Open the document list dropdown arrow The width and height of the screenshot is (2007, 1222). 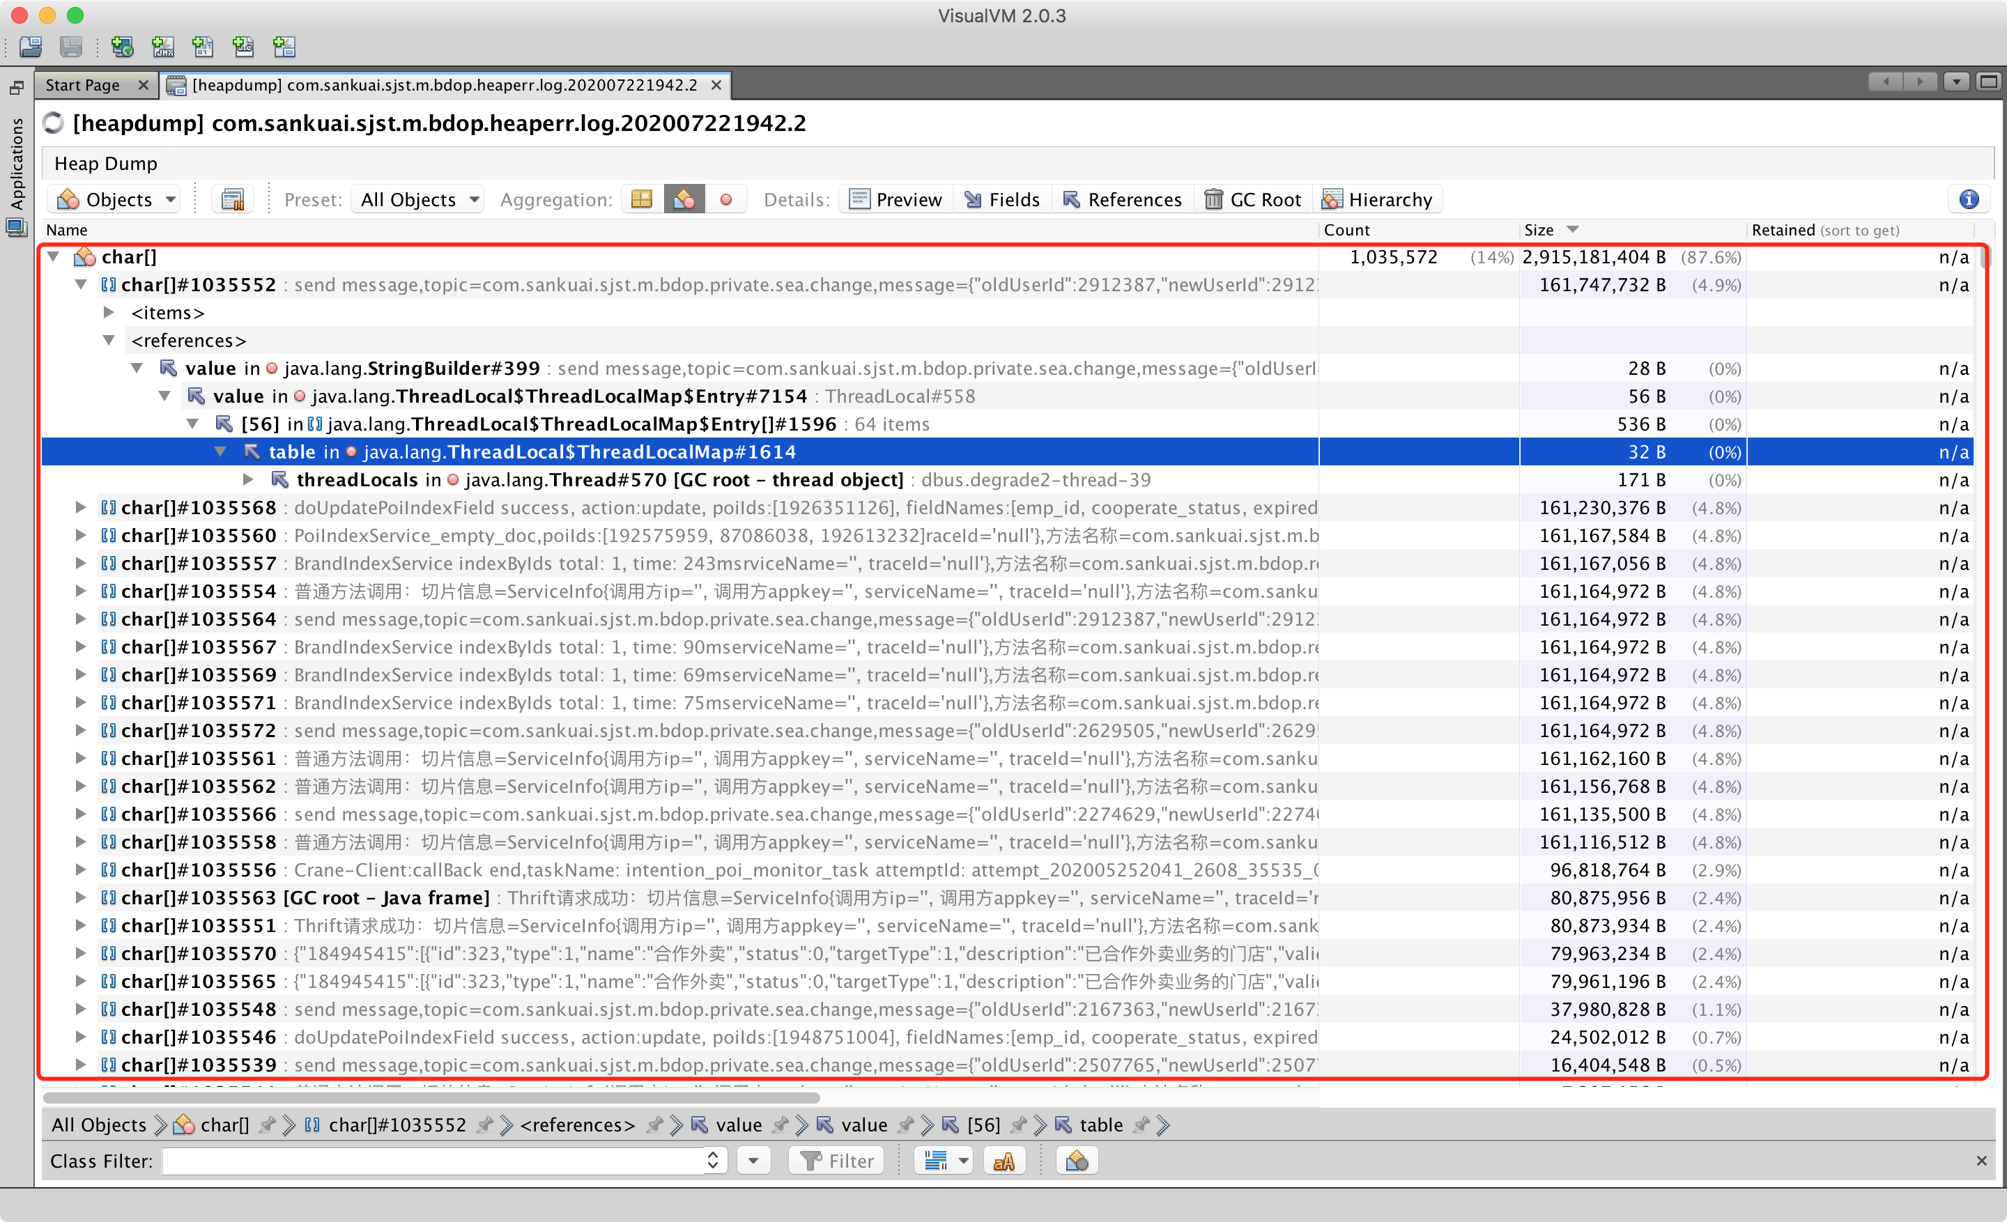pyautogui.click(x=1957, y=82)
